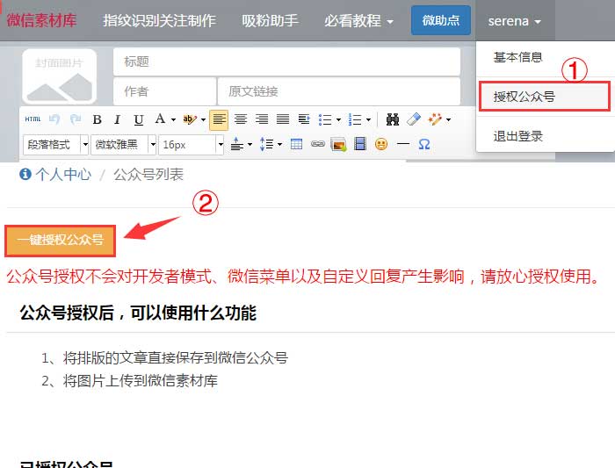Open 段落格式 paragraph format dropdown
615x468 pixels.
(55, 145)
